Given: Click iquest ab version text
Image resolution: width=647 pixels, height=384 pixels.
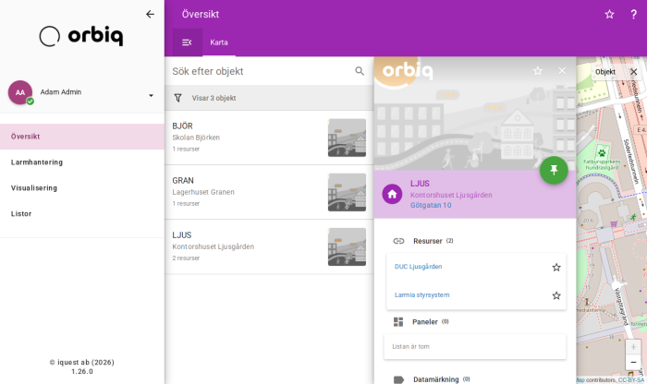Looking at the screenshot, I should coord(82,366).
